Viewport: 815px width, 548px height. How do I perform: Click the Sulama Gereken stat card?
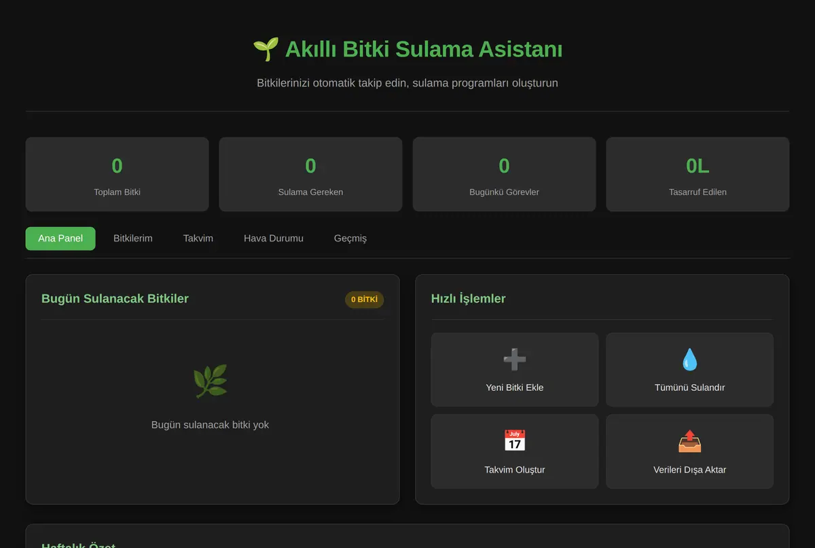click(x=310, y=175)
